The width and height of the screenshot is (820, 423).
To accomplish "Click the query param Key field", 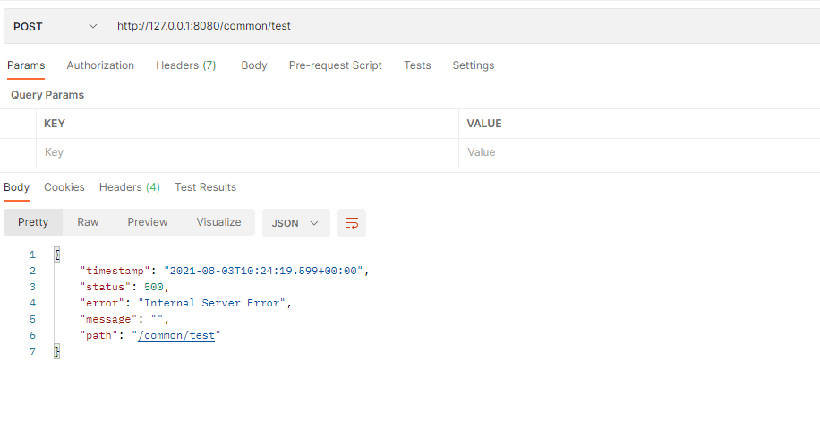I will point(247,152).
